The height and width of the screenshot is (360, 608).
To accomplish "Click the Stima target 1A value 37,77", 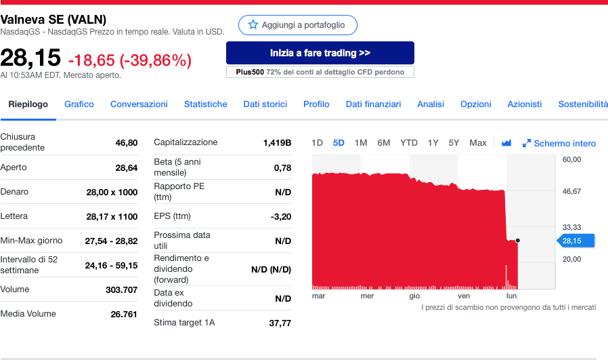I will point(280,323).
